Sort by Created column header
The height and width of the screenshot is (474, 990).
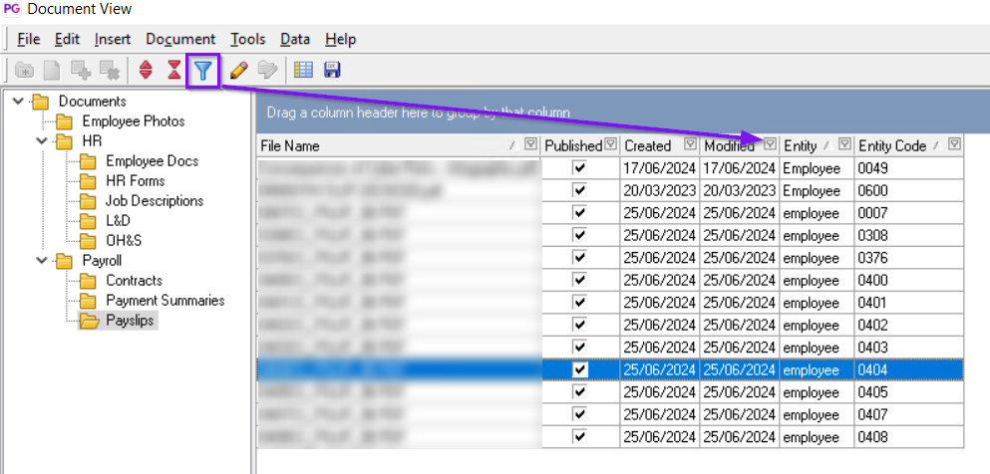pos(648,145)
